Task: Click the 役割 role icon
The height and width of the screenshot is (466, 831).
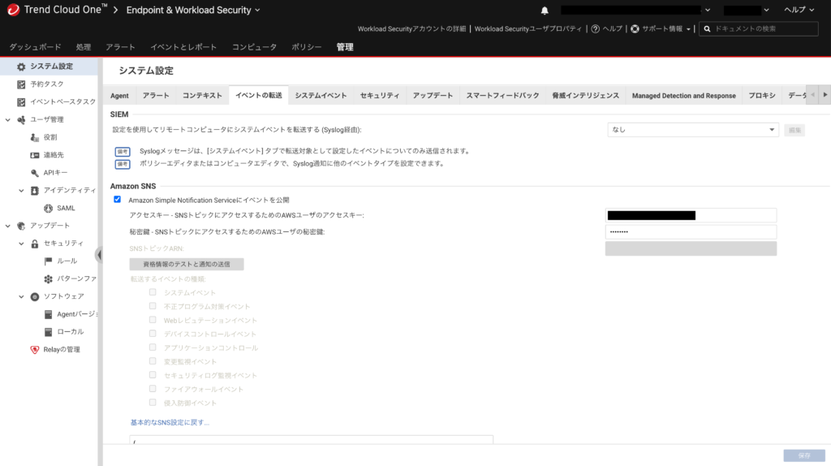Action: (x=34, y=137)
